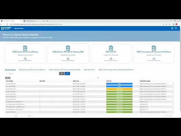Switch to Factura Electronica Mexico tab
This screenshot has width=181, height=136.
click(32, 70)
